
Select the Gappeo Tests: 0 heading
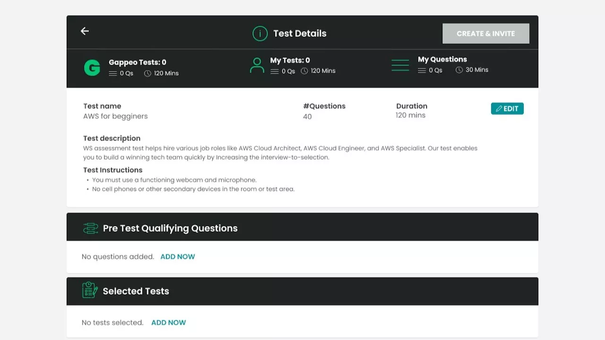(x=137, y=62)
